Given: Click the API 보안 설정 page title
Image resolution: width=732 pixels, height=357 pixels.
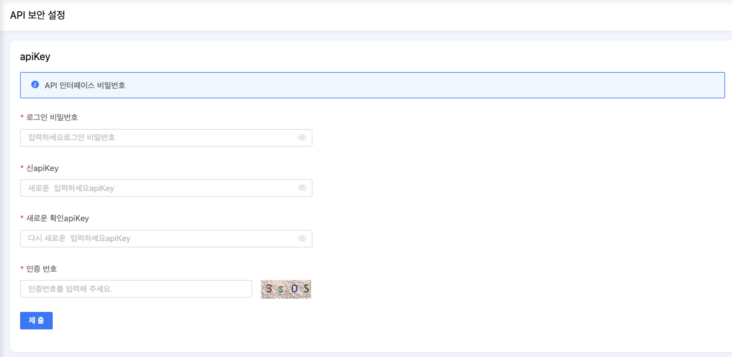Looking at the screenshot, I should (x=38, y=15).
